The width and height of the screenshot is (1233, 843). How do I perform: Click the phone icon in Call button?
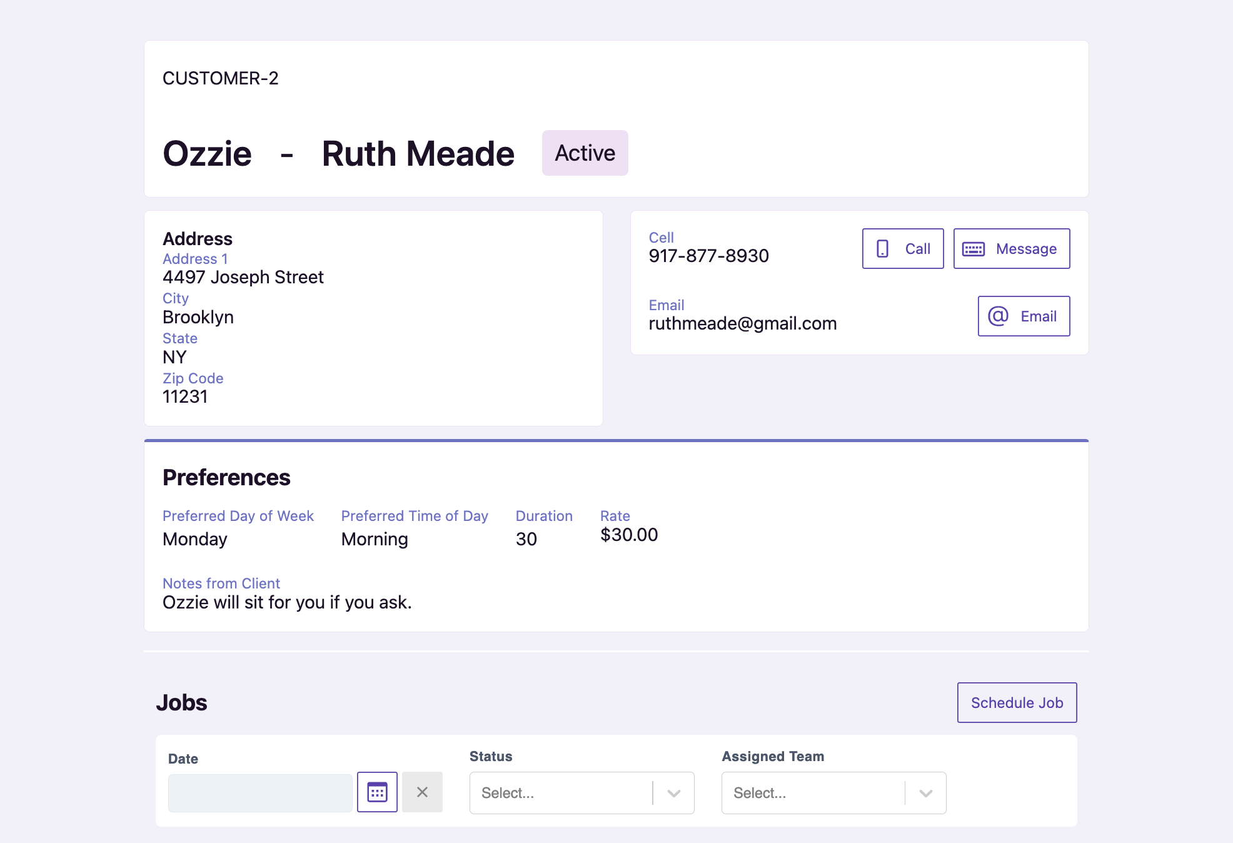882,249
